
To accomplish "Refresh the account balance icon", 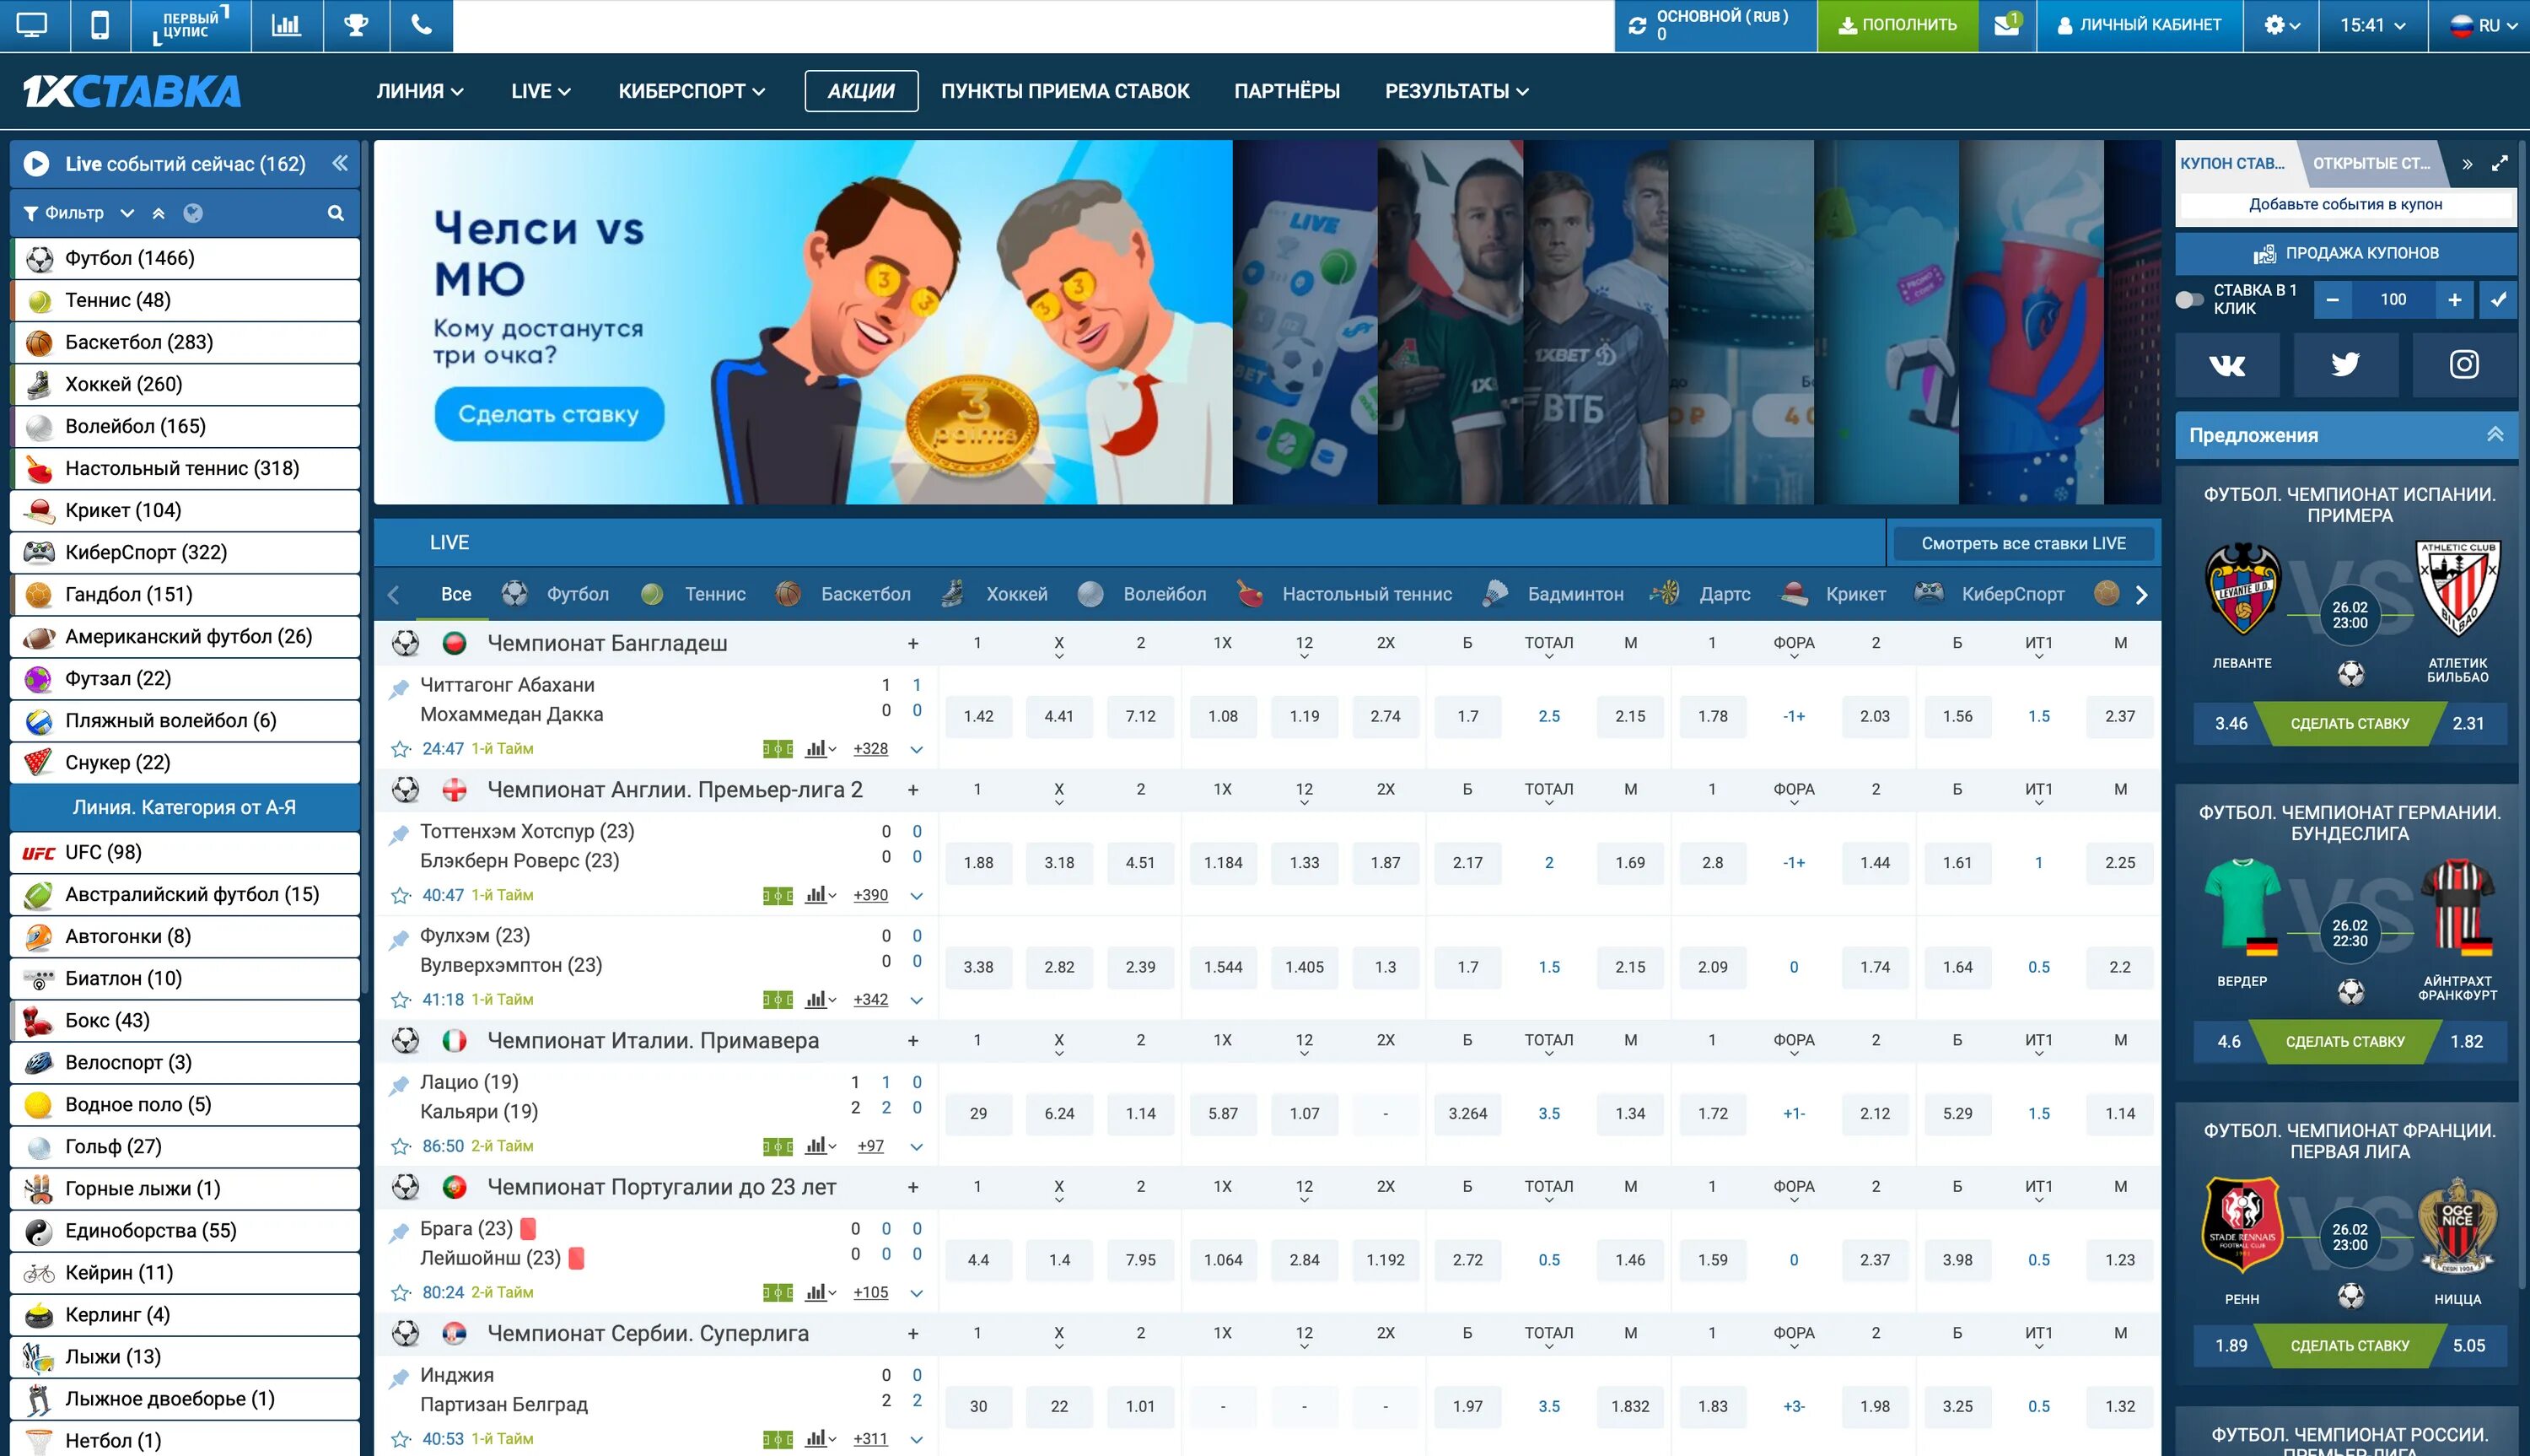I will point(1638,26).
